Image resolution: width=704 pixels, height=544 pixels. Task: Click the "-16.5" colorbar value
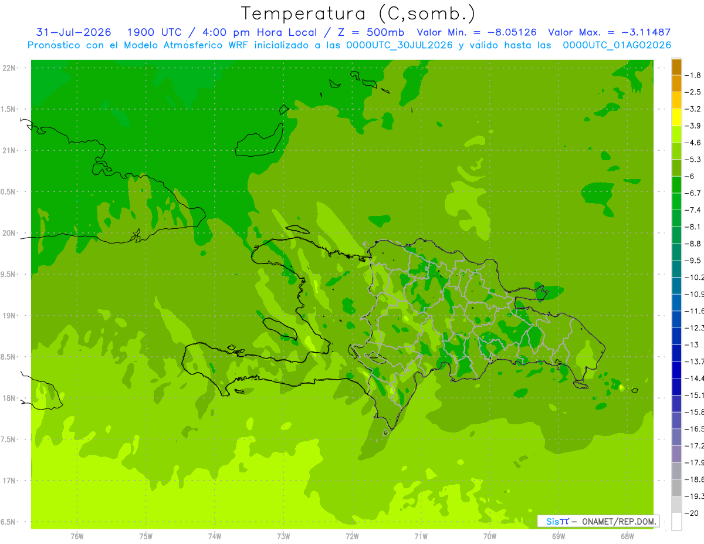coord(695,429)
